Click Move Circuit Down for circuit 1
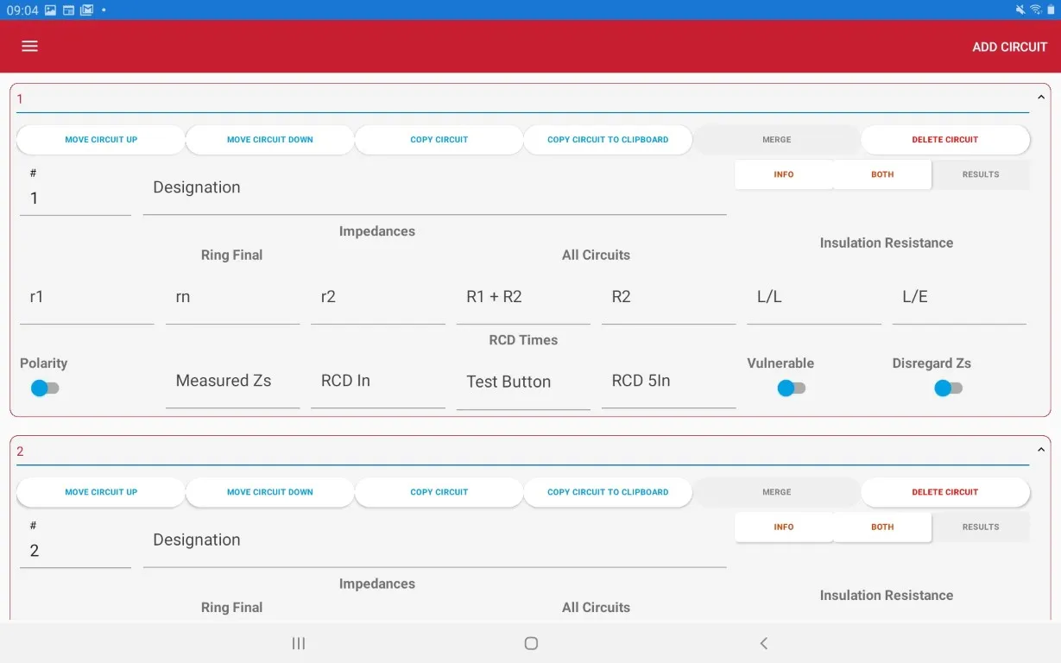Viewport: 1061px width, 663px height. [x=269, y=140]
